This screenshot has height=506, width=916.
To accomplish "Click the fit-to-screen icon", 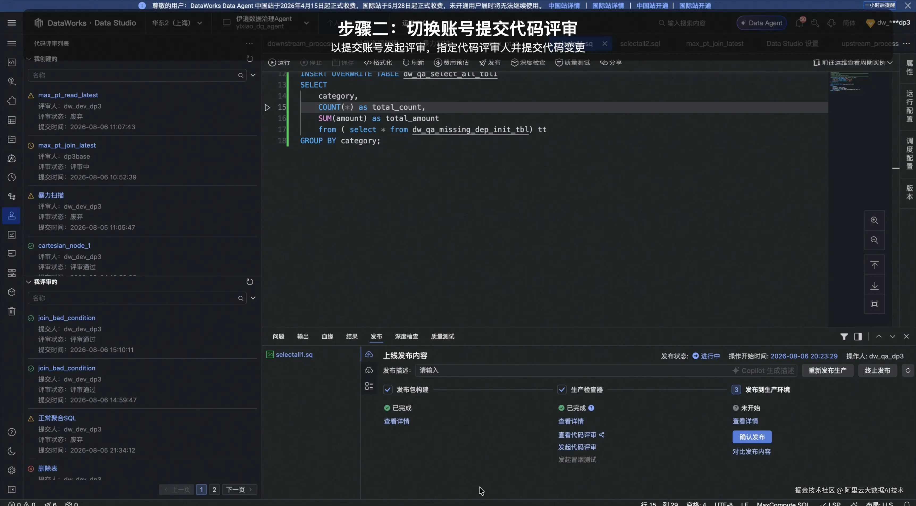I will click(x=874, y=304).
